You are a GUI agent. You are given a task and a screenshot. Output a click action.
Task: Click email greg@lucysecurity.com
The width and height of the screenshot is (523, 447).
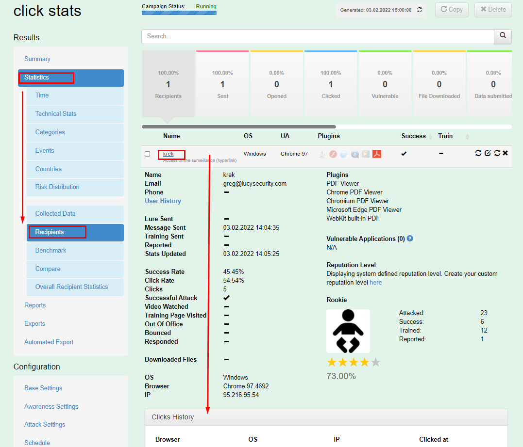(x=254, y=184)
